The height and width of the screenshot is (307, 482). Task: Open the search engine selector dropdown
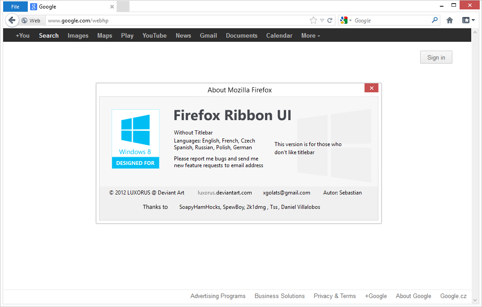[x=346, y=20]
